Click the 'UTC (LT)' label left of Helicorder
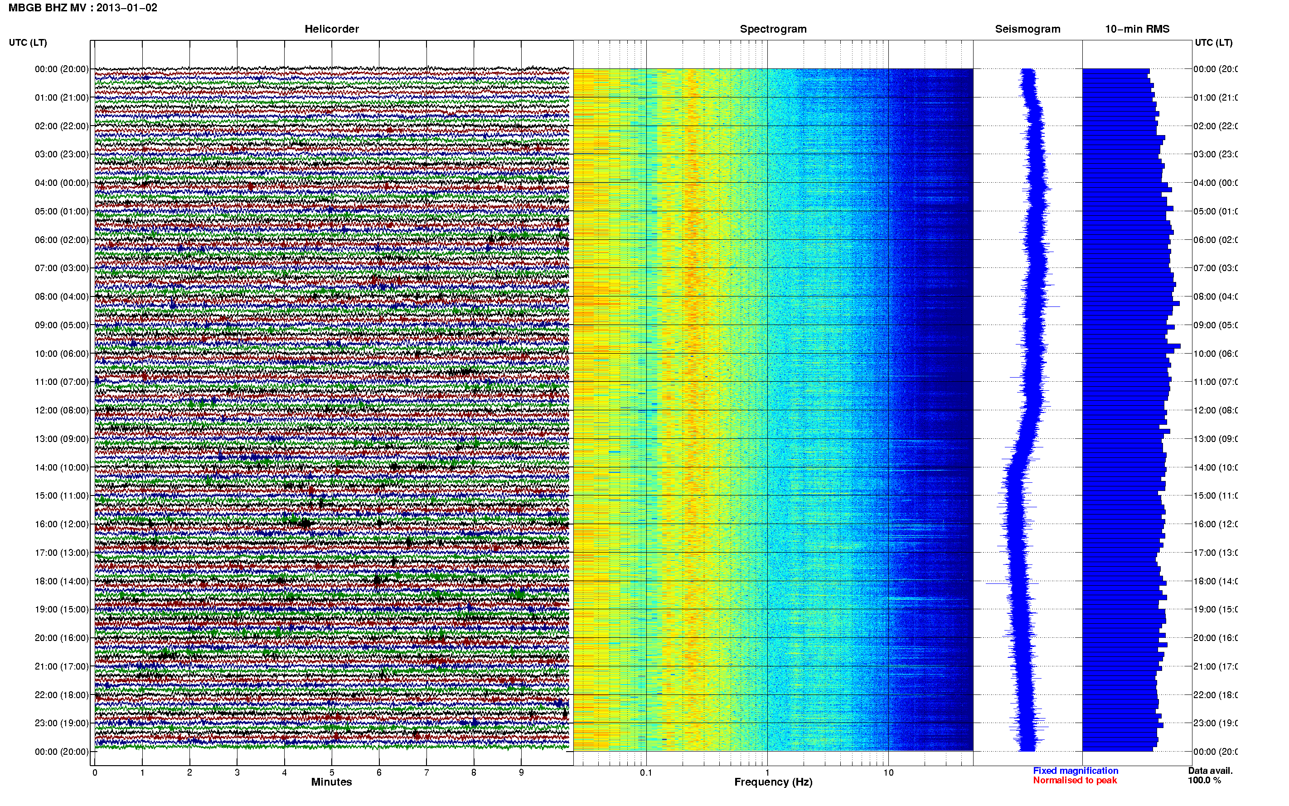 coord(28,43)
